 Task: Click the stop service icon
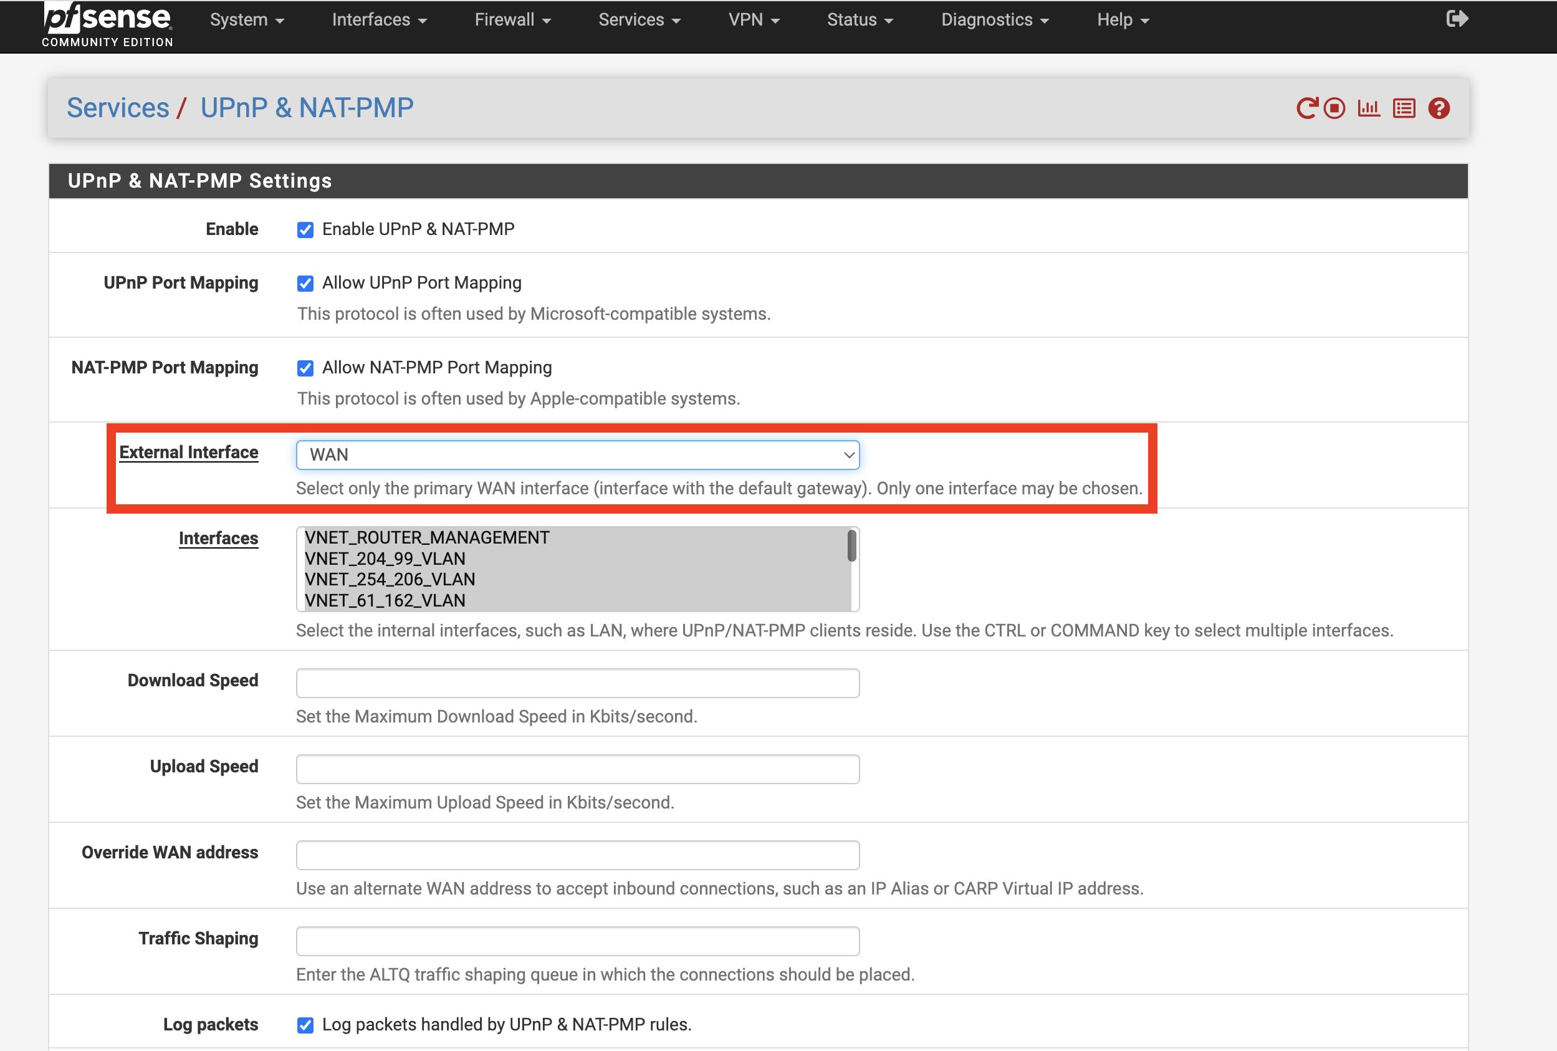tap(1334, 107)
